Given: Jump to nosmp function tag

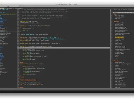Looking at the screenshot, I should coord(117,65).
